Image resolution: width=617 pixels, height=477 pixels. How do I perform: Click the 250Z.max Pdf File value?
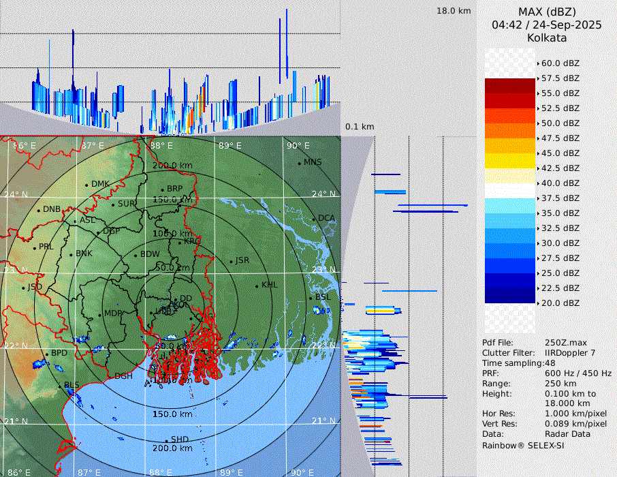(x=565, y=342)
